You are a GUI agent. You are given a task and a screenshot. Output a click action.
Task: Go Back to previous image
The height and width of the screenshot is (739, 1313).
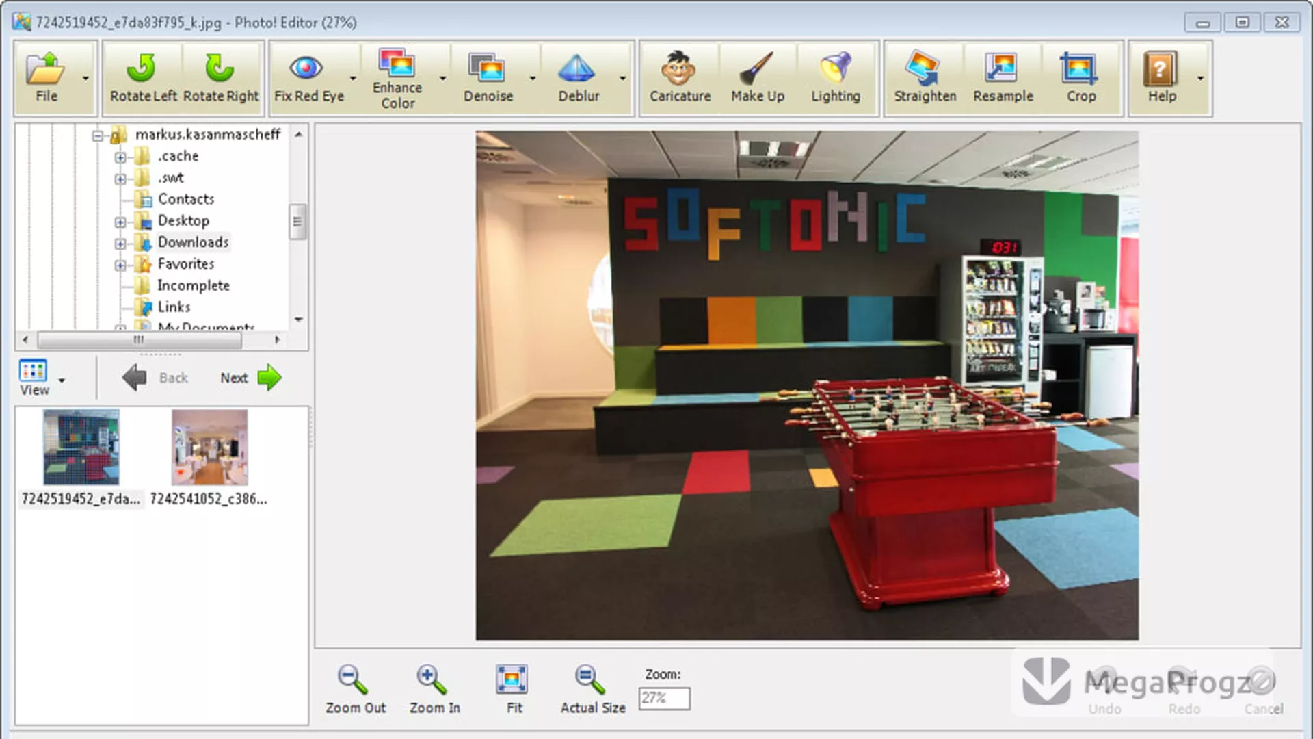point(155,378)
